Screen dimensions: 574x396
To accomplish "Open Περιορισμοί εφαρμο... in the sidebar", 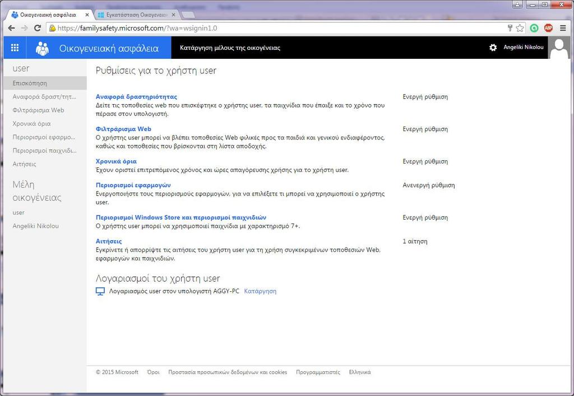I will pos(44,137).
